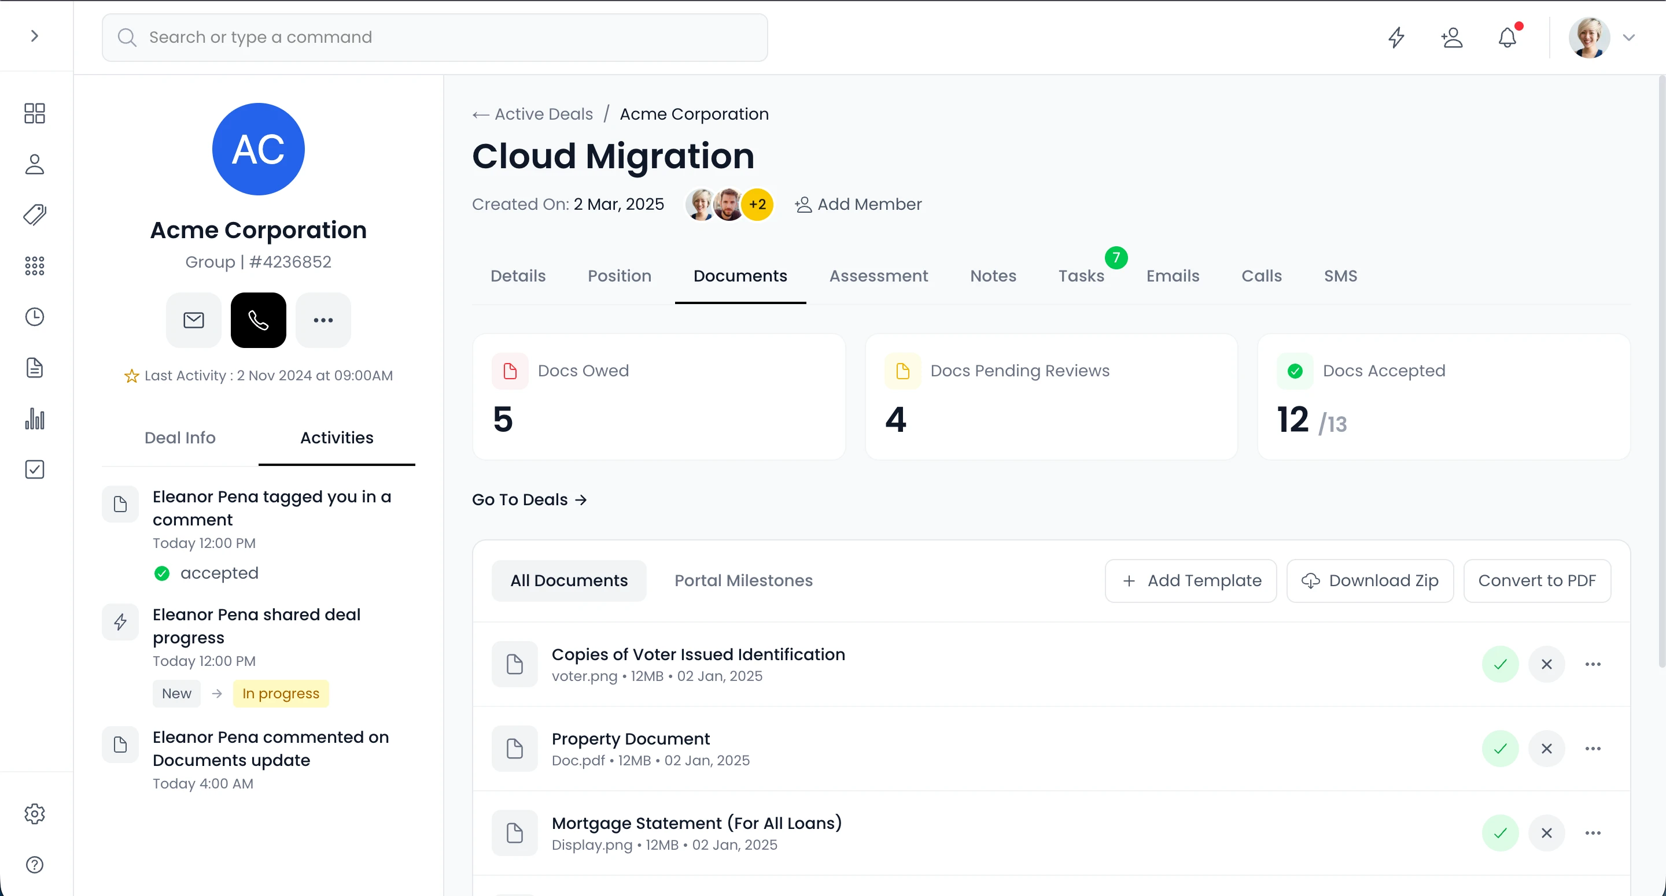Screen dimensions: 1666x896
Task: Follow the Go To Deals link
Action: coord(529,499)
